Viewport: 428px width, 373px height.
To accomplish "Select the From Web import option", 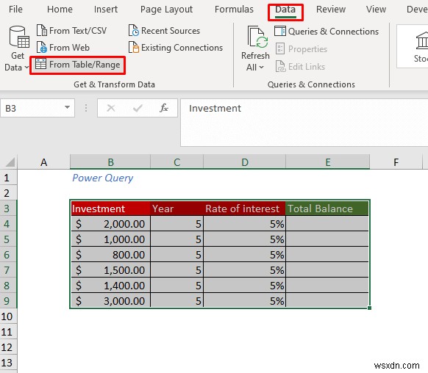I will pos(63,48).
